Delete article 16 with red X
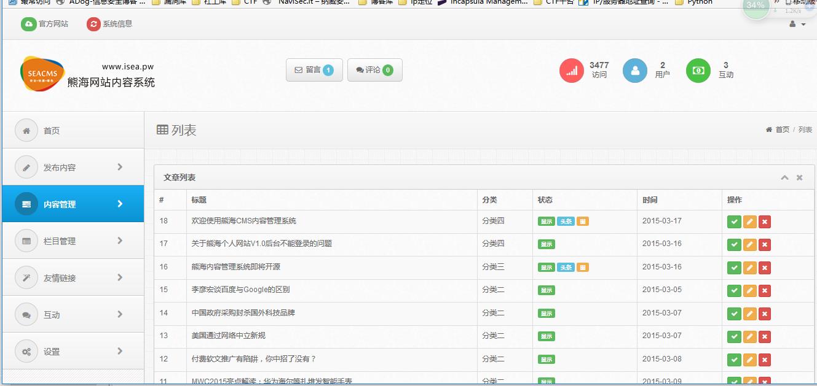Viewport: 817px width, 386px height. (x=765, y=268)
